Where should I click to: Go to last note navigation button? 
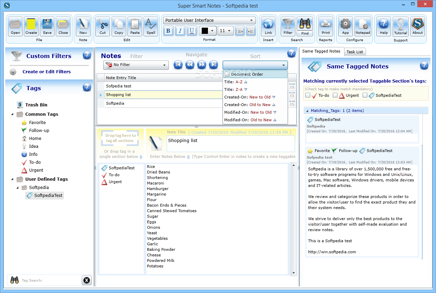tap(213, 65)
